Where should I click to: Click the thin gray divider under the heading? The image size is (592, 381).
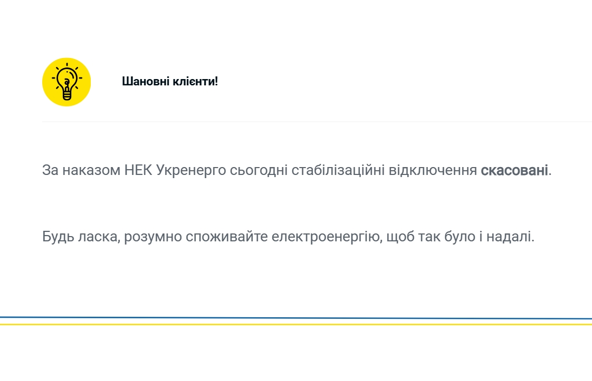(317, 122)
